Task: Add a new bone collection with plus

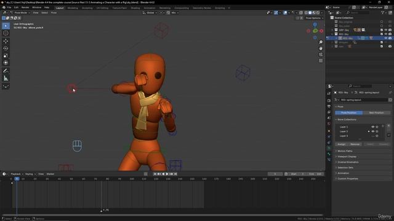Action: (x=388, y=126)
